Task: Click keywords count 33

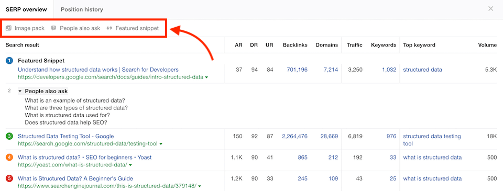Action: pos(393,158)
